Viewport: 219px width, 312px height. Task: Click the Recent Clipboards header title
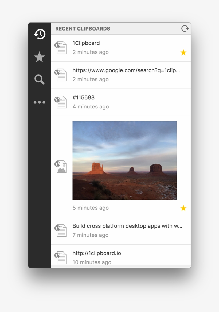(x=83, y=29)
